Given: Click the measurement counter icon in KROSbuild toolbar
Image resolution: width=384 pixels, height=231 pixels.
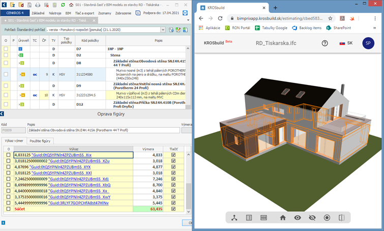Looking at the screenshot, I should coord(263,218).
